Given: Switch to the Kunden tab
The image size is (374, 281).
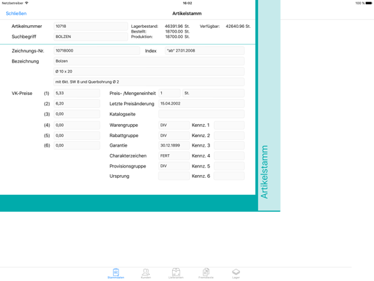Looking at the screenshot, I should pyautogui.click(x=146, y=274).
